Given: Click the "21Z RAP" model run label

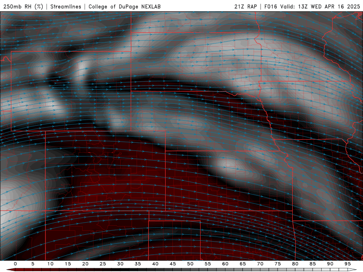Looking at the screenshot, I should pos(245,6).
